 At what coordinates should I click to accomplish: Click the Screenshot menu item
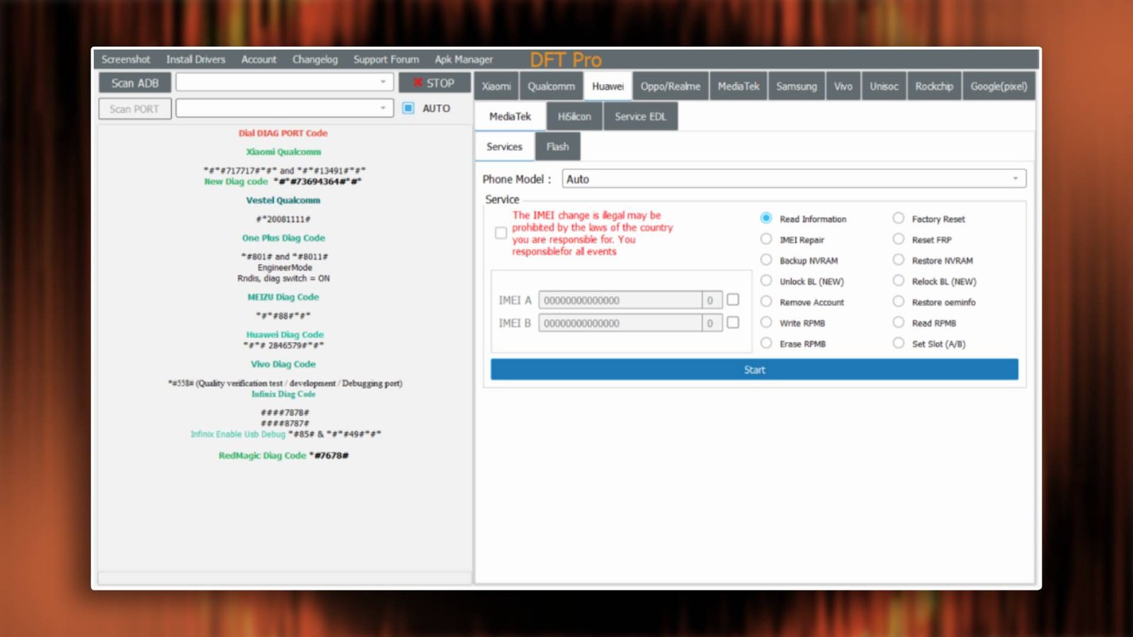pyautogui.click(x=125, y=59)
